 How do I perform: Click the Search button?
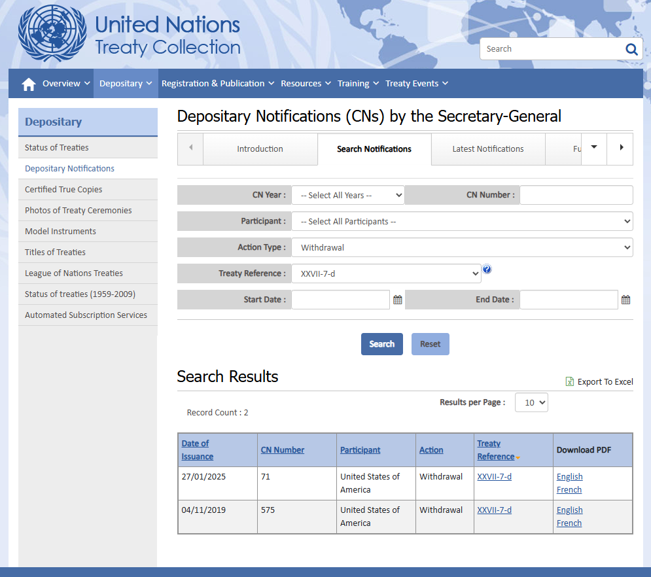pos(381,344)
